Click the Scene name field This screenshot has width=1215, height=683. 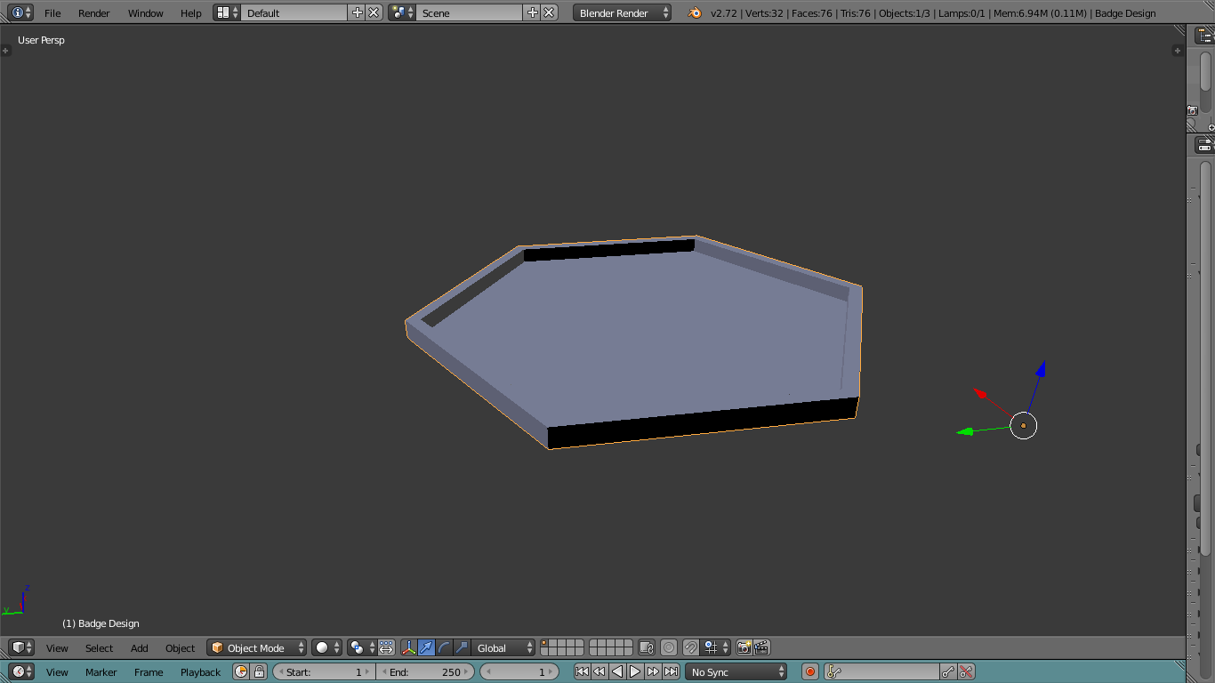tap(469, 12)
